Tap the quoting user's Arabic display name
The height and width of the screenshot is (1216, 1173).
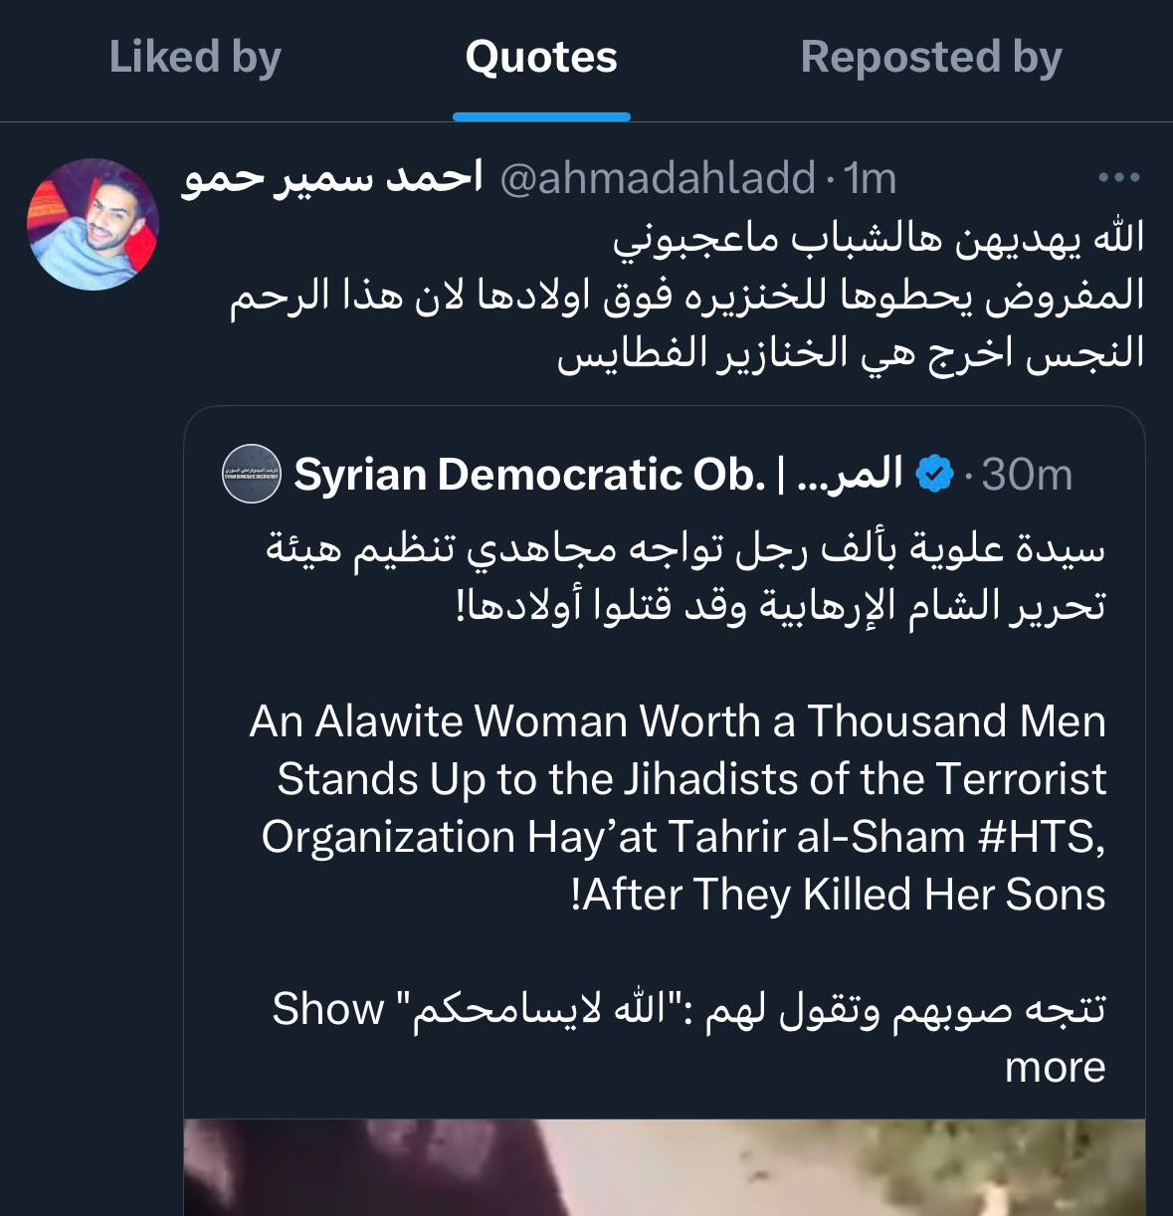click(331, 179)
